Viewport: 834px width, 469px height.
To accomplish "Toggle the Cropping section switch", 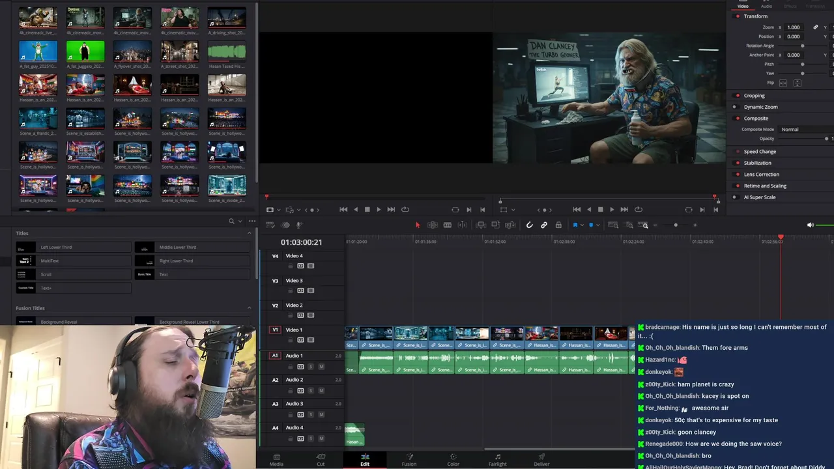I will click(738, 96).
